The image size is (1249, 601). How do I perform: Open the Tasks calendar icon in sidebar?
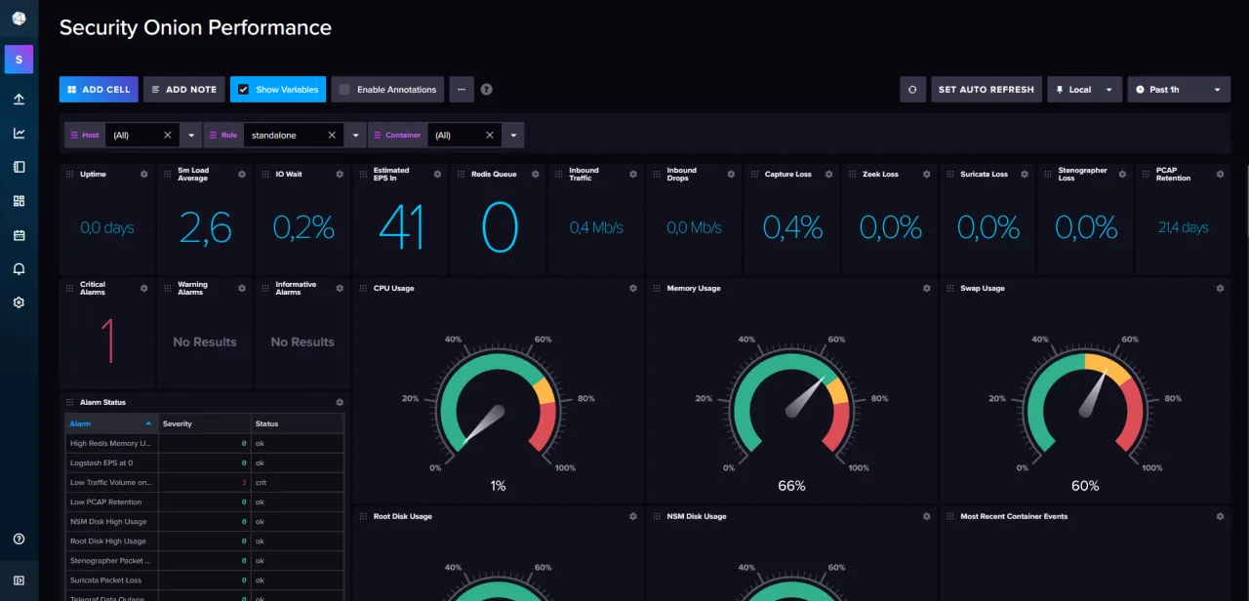[19, 235]
